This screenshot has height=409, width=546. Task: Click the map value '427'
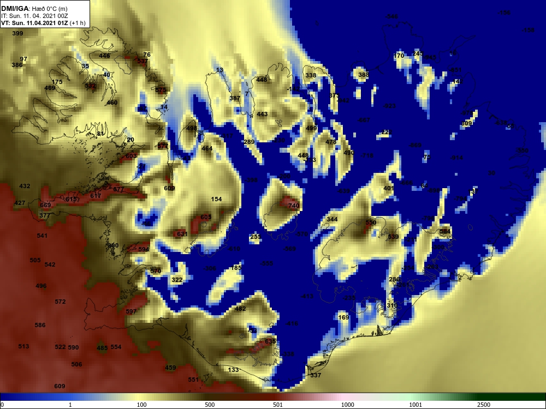coord(20,203)
